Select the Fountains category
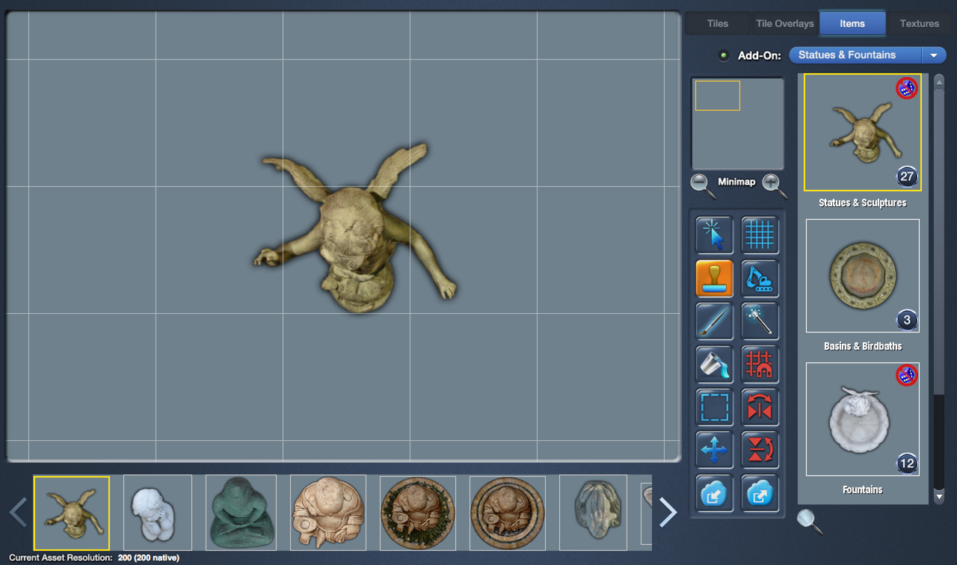Screen dimensions: 957x565 [x=863, y=419]
